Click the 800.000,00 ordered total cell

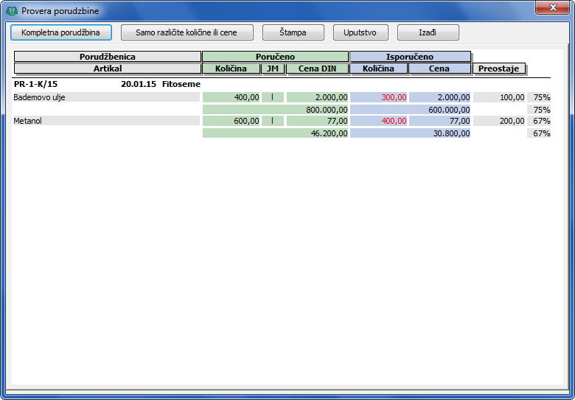(x=327, y=109)
